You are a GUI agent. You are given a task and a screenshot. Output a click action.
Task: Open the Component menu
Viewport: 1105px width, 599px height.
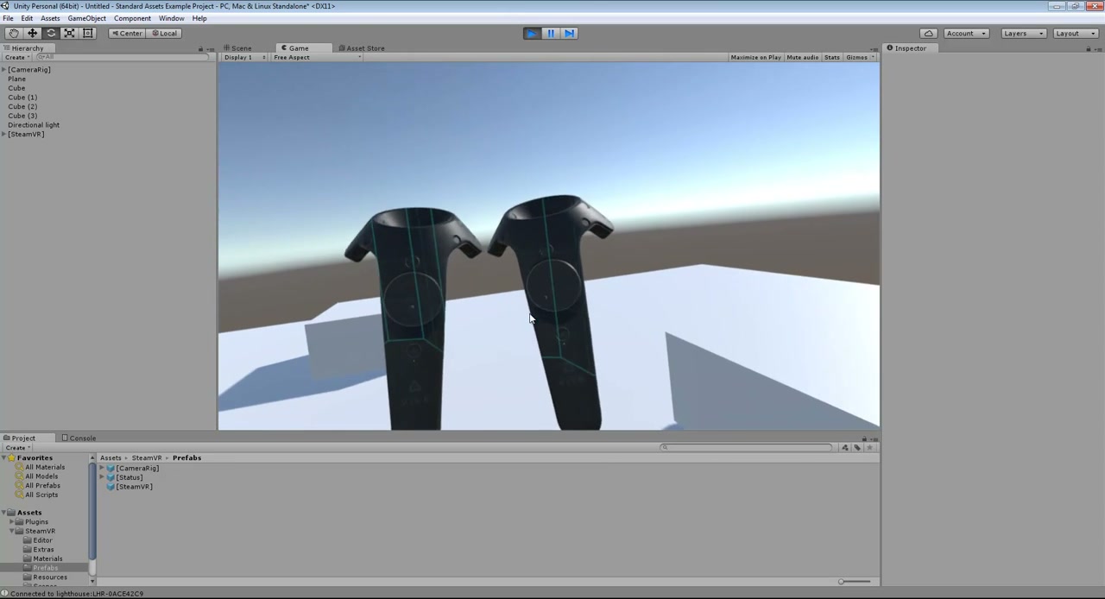tap(132, 18)
